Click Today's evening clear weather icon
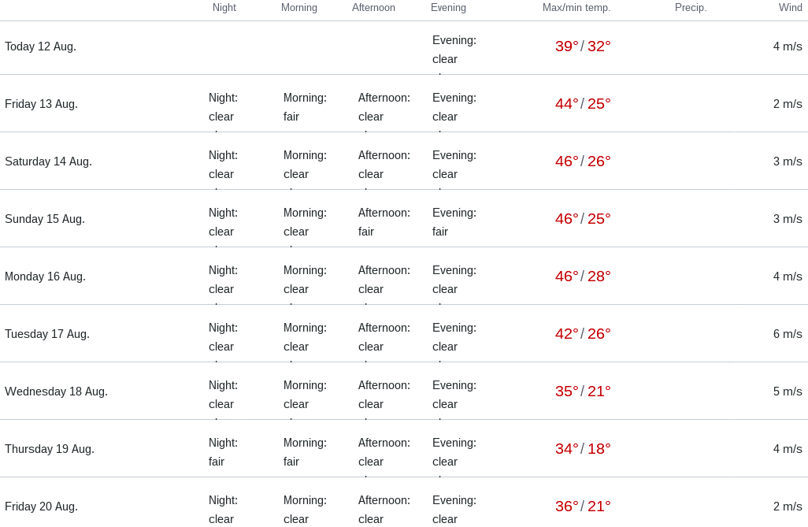Image resolution: width=808 pixels, height=527 pixels. [454, 50]
